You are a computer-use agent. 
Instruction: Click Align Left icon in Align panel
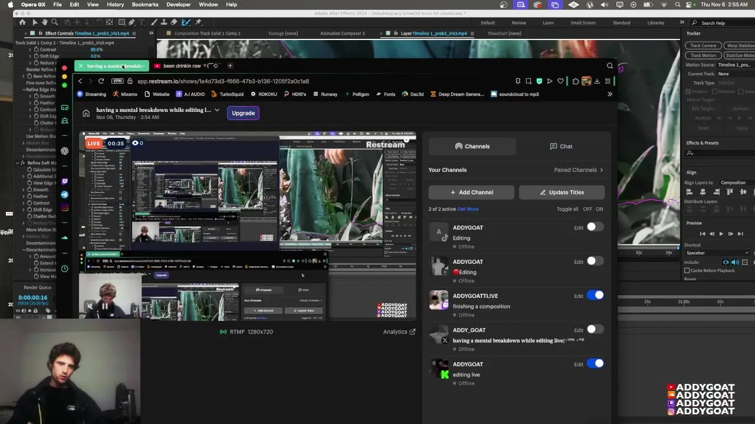coord(690,192)
